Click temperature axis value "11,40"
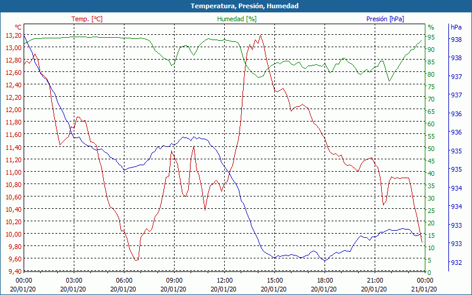Screen dimensions: 472x295 point(14,147)
